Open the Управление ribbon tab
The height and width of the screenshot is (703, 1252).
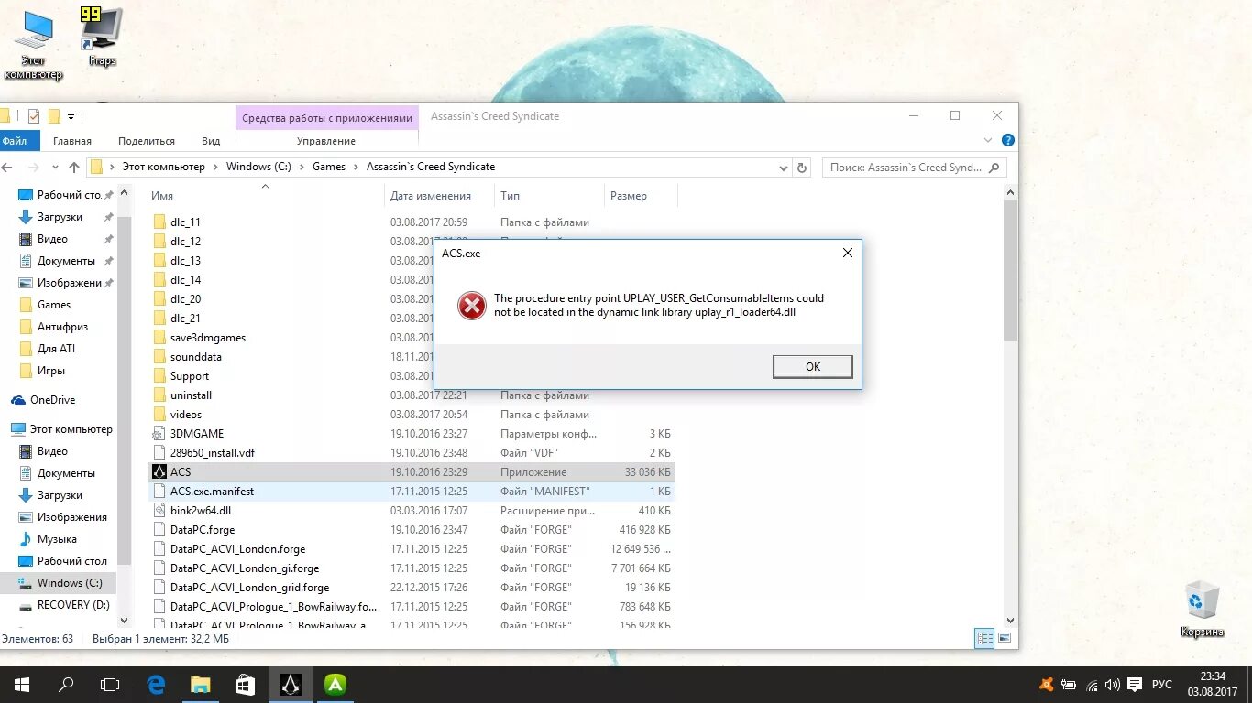(x=326, y=141)
